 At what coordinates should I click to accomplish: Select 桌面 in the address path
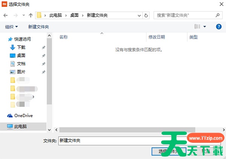click(74, 15)
